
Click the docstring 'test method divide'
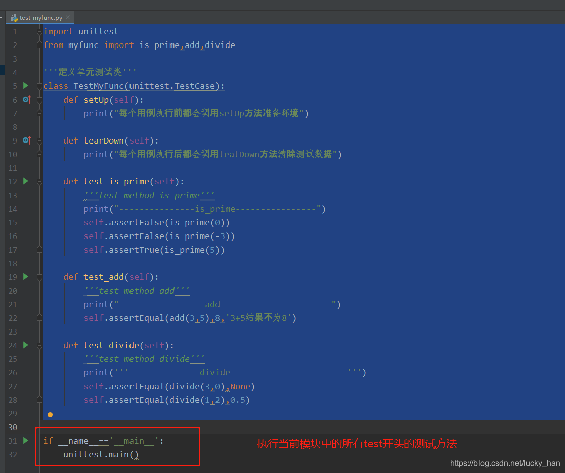144,359
